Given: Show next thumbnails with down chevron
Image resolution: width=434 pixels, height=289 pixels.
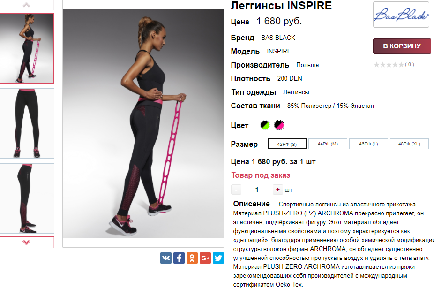Looking at the screenshot, I should [26, 243].
